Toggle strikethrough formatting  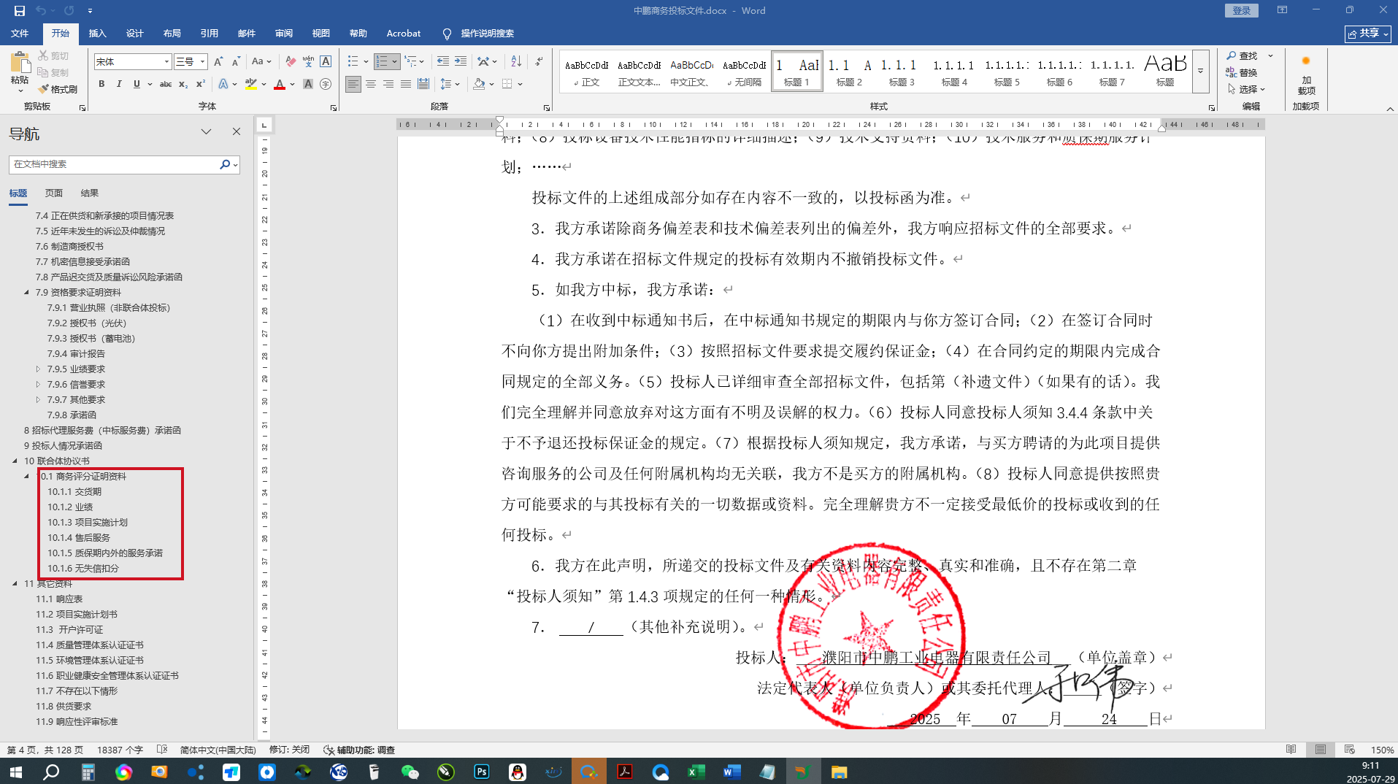(166, 84)
